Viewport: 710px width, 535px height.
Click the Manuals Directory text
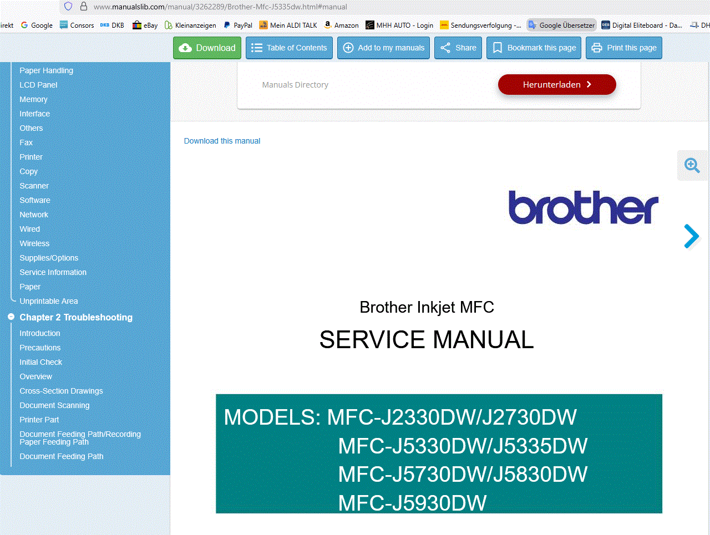pyautogui.click(x=295, y=85)
